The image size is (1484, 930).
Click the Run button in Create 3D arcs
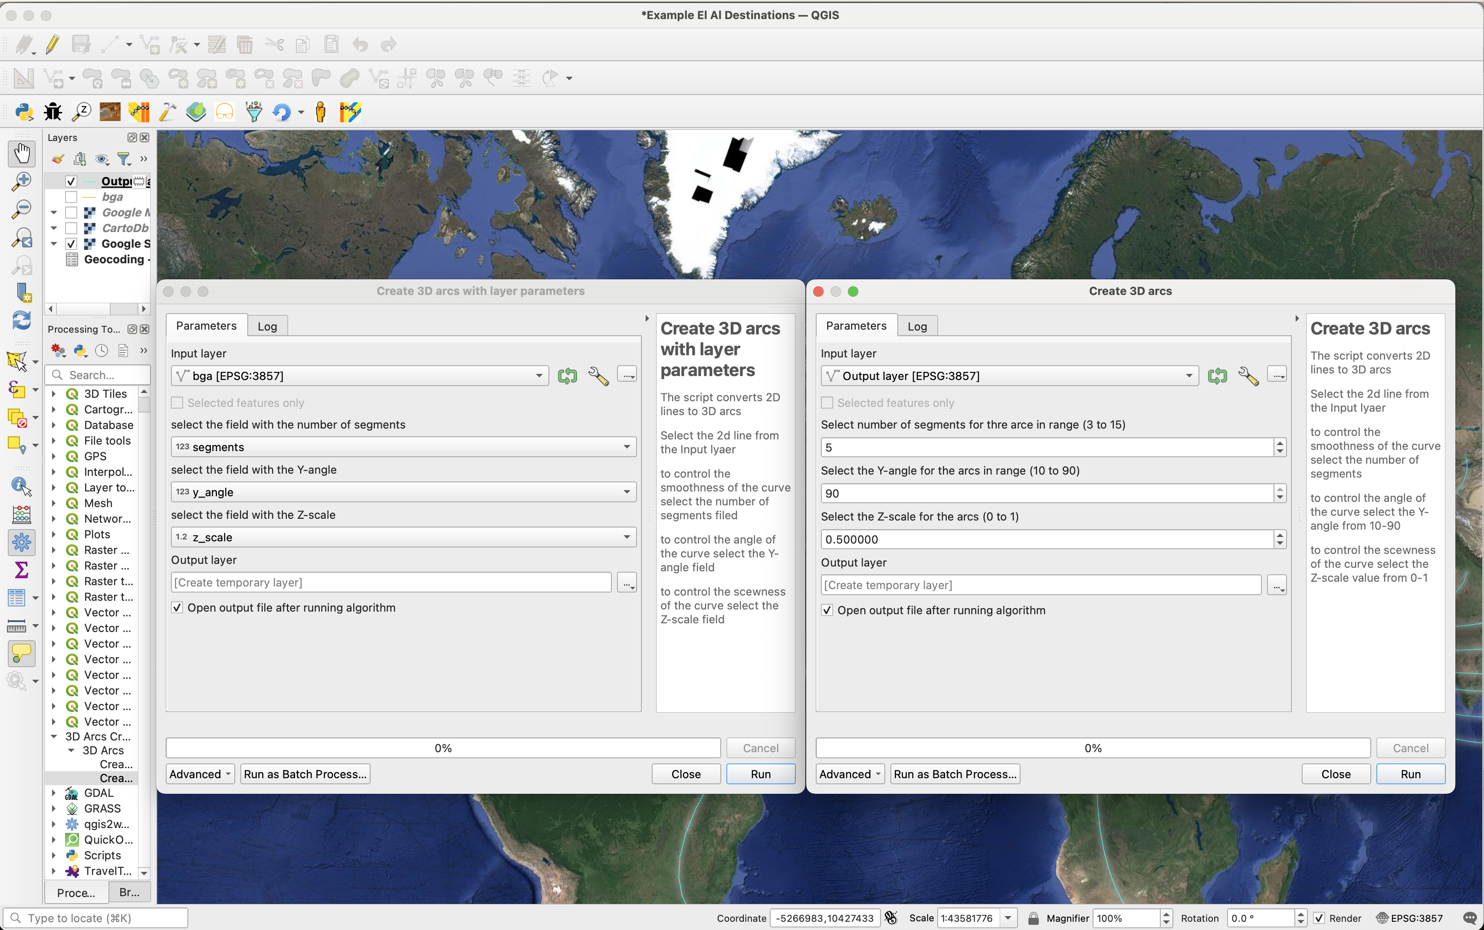[1410, 774]
